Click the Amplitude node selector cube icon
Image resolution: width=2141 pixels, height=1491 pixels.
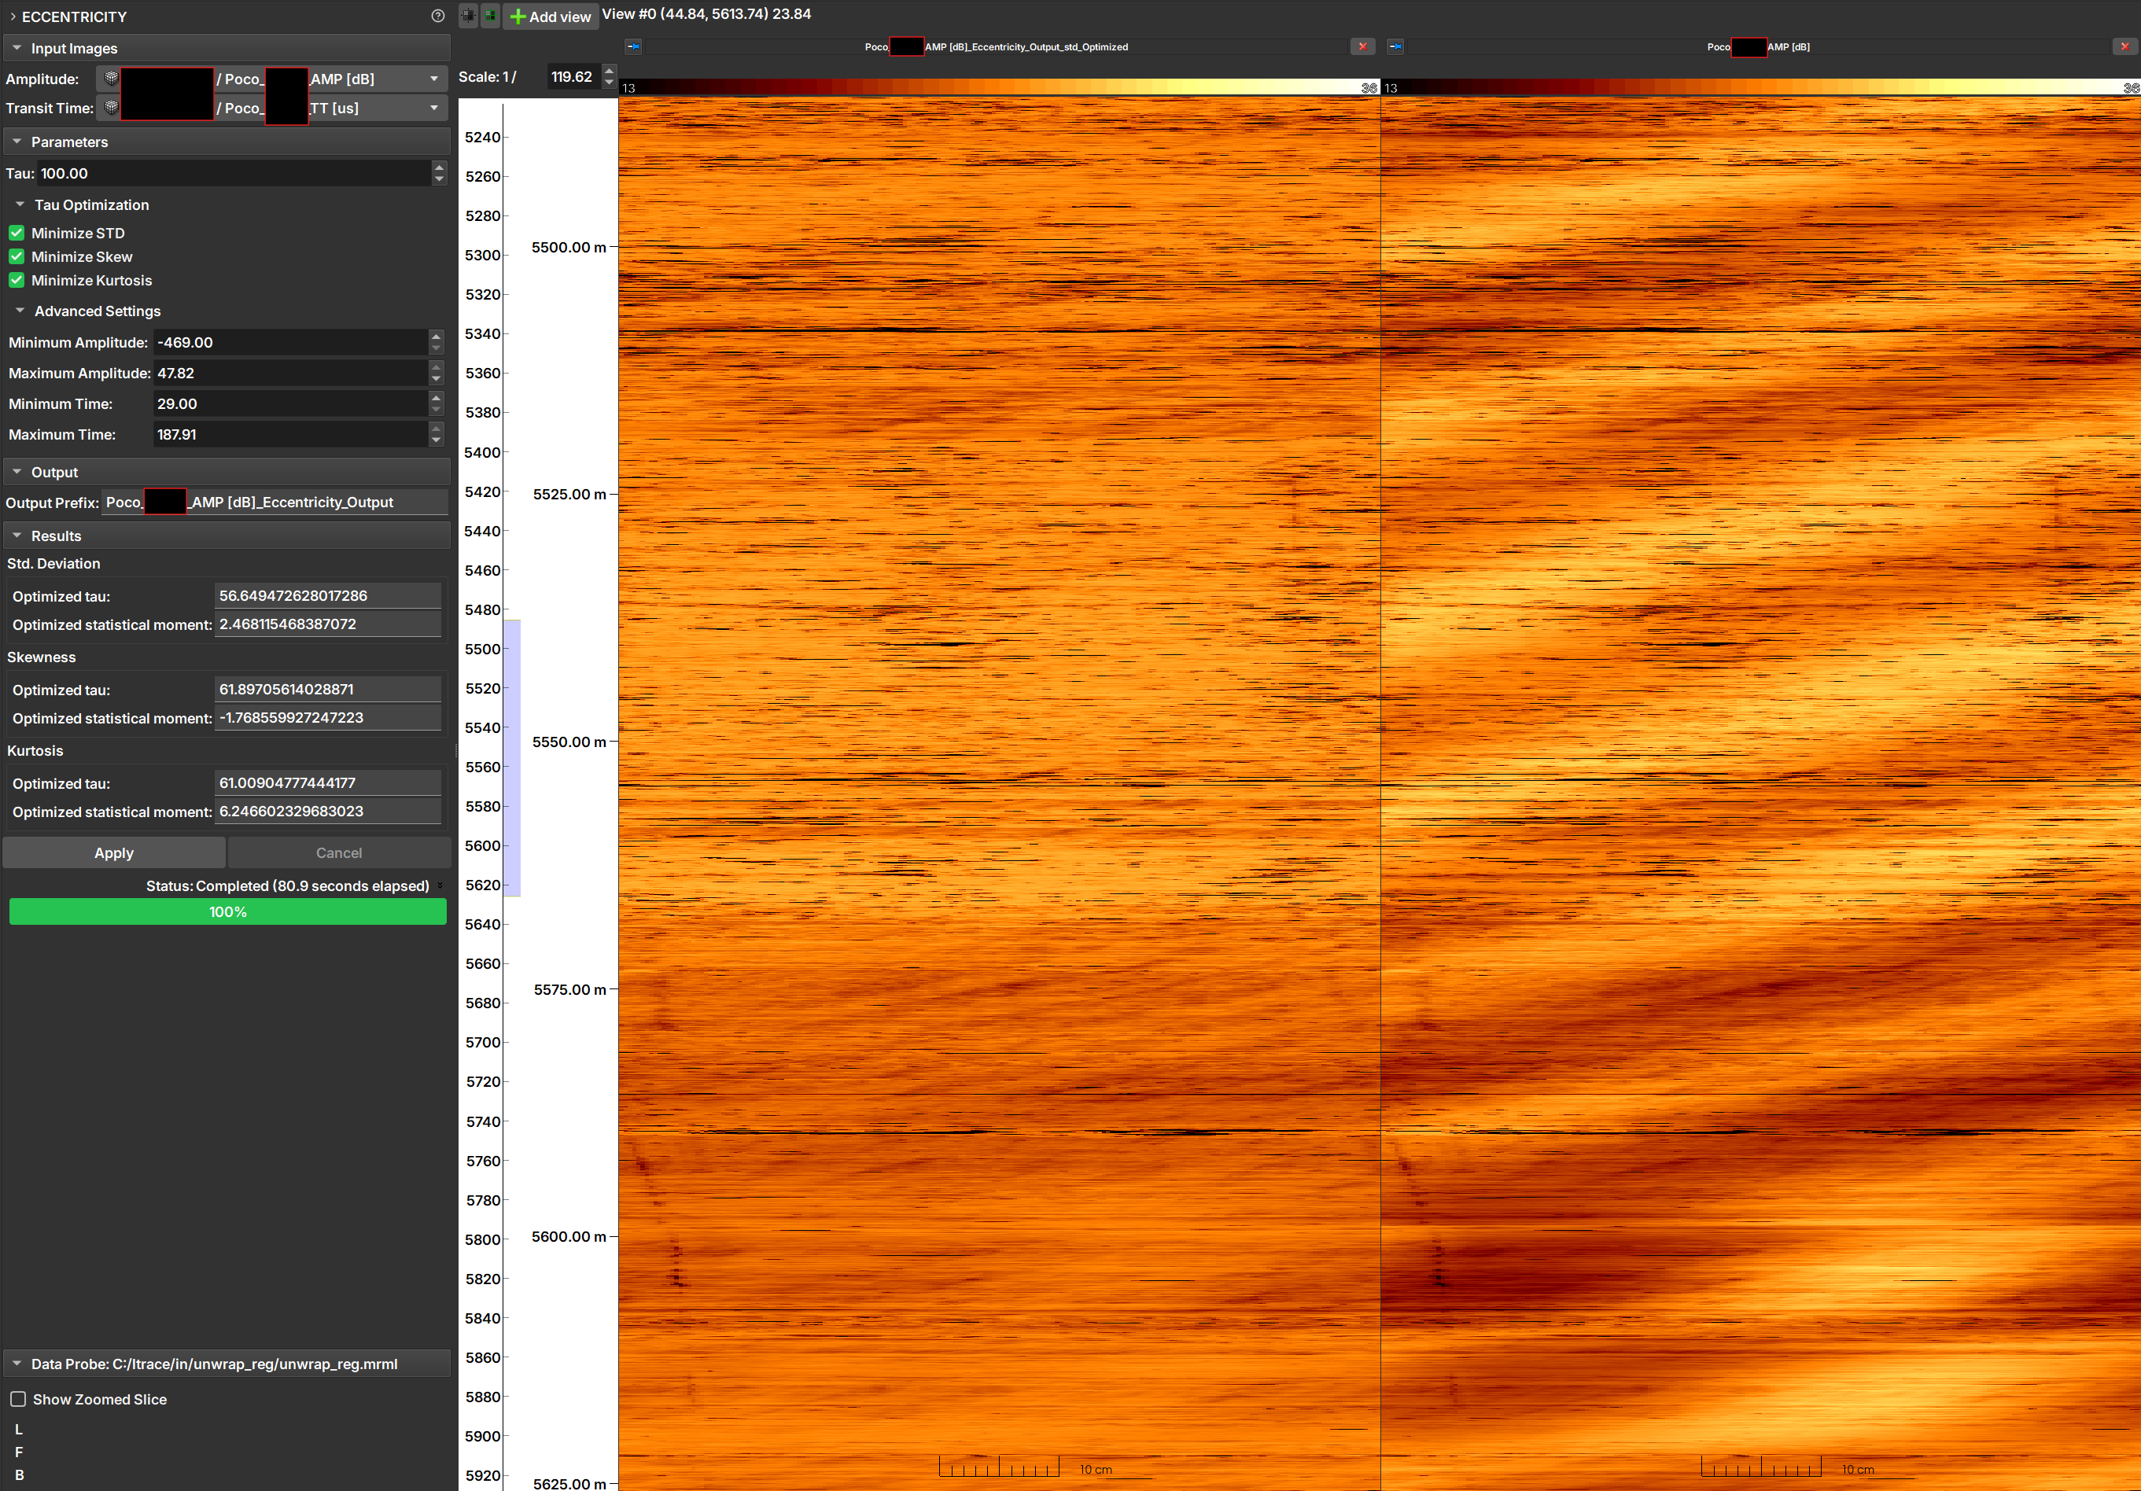click(x=111, y=79)
